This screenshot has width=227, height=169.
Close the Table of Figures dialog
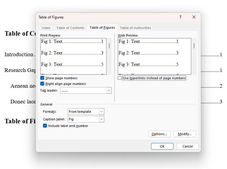(x=194, y=17)
